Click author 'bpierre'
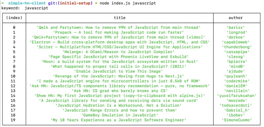Image resolution: width=264 pixels, height=127 pixels. 237,62
